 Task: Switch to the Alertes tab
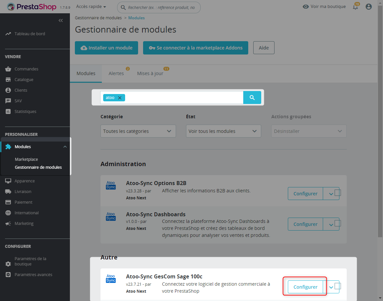(116, 73)
